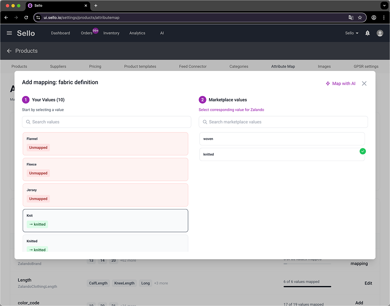Open the Sello account dropdown

351,33
